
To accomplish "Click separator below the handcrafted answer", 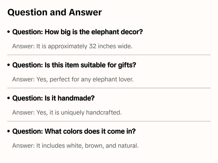I will click(x=109, y=121).
